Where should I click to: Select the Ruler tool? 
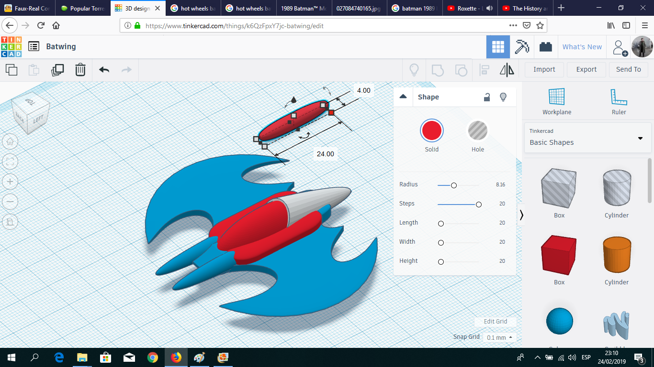(619, 102)
